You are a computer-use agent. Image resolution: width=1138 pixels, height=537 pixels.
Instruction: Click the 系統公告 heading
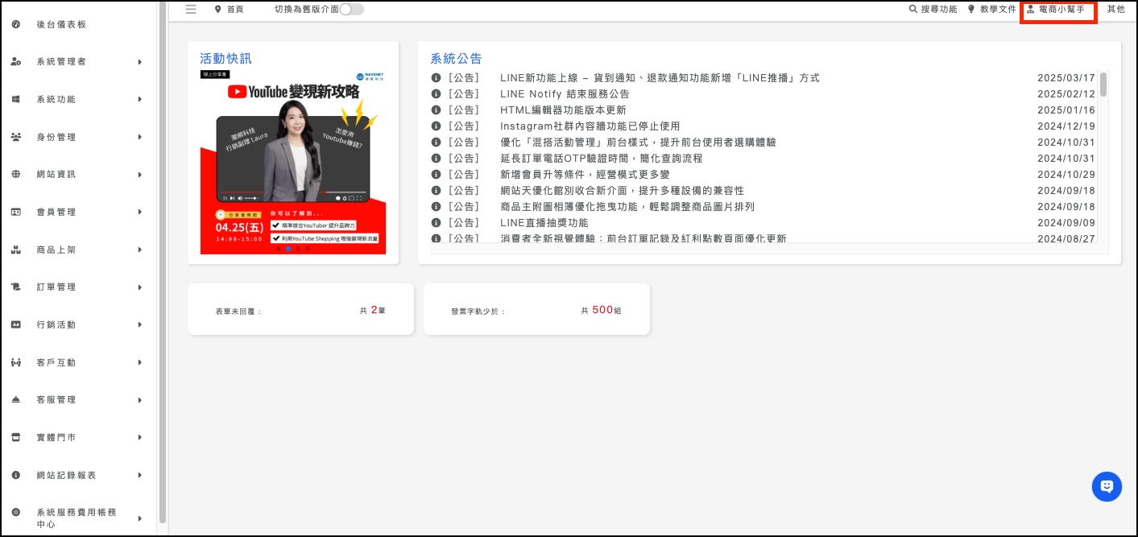click(x=456, y=58)
